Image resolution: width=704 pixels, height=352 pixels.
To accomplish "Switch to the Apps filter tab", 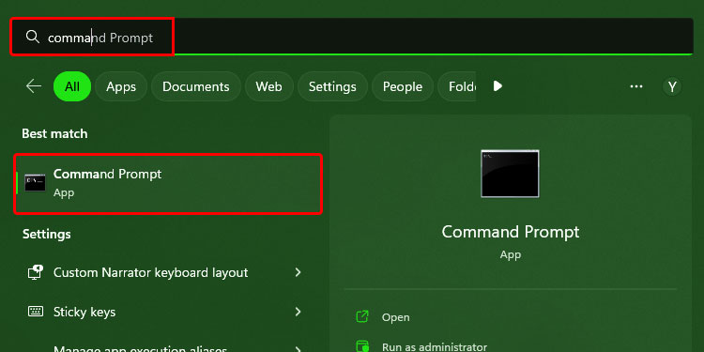I will pyautogui.click(x=121, y=86).
